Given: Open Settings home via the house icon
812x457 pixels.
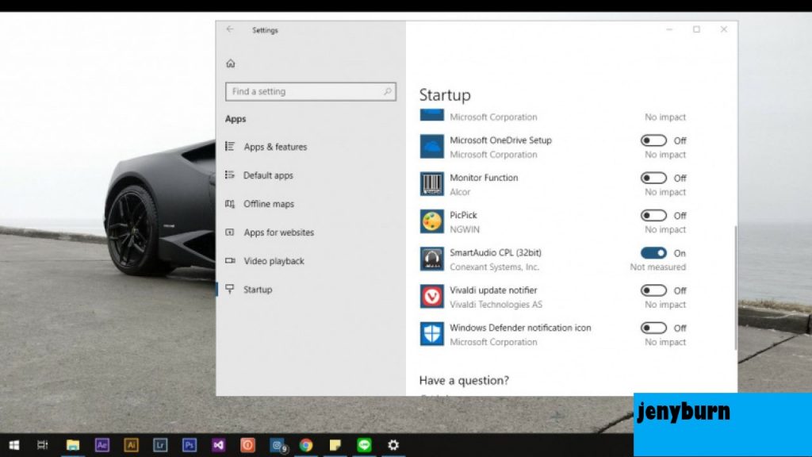Looking at the screenshot, I should click(x=231, y=63).
